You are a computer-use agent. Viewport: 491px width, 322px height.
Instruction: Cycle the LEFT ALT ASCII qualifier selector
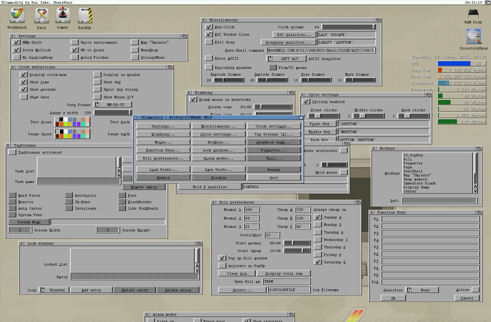click(x=285, y=59)
